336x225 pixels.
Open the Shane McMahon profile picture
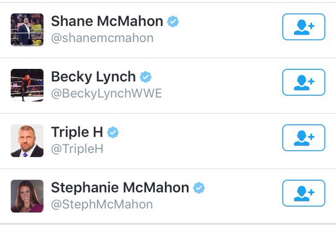pyautogui.click(x=27, y=30)
